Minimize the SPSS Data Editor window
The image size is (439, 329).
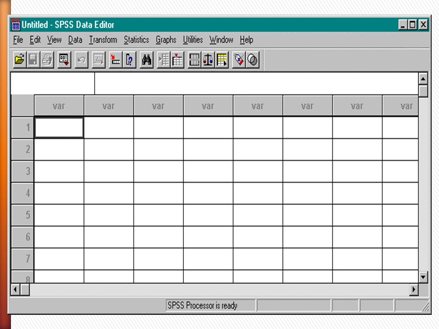coord(402,25)
